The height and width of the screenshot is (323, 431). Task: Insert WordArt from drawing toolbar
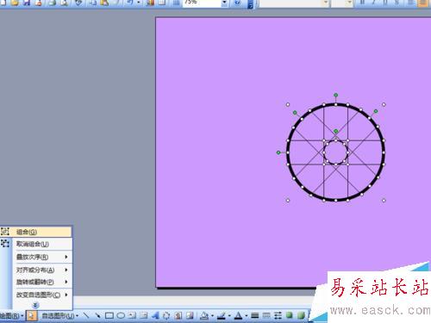155,315
